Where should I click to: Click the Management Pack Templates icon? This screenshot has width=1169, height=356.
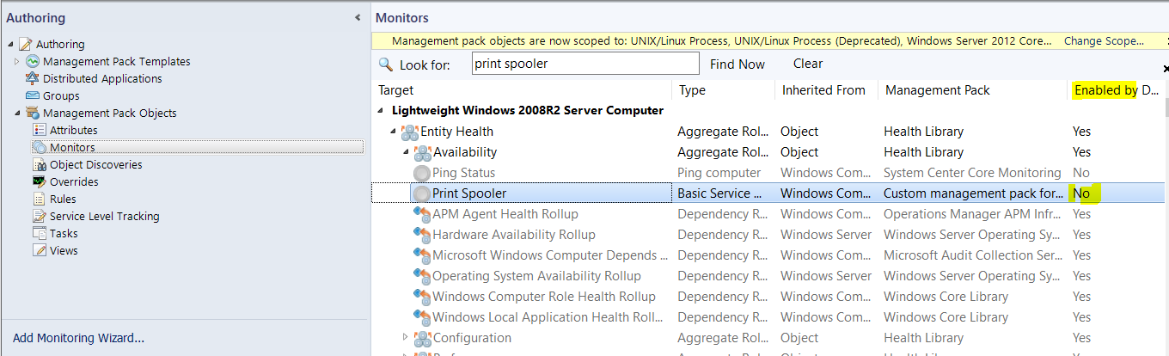pyautogui.click(x=33, y=61)
